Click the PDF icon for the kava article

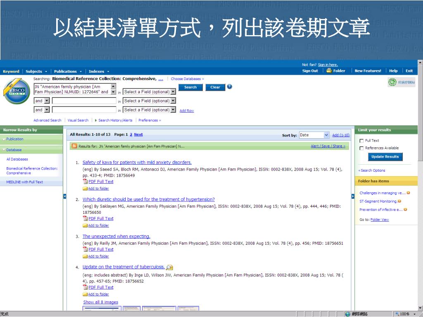[x=85, y=182]
